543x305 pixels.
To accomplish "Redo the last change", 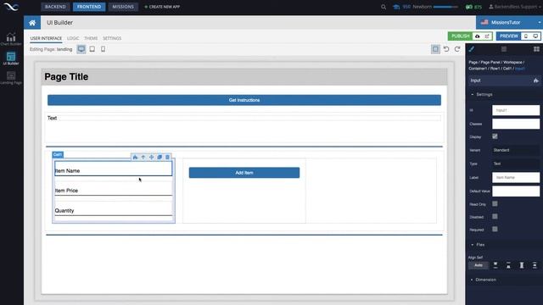I will click(x=457, y=49).
